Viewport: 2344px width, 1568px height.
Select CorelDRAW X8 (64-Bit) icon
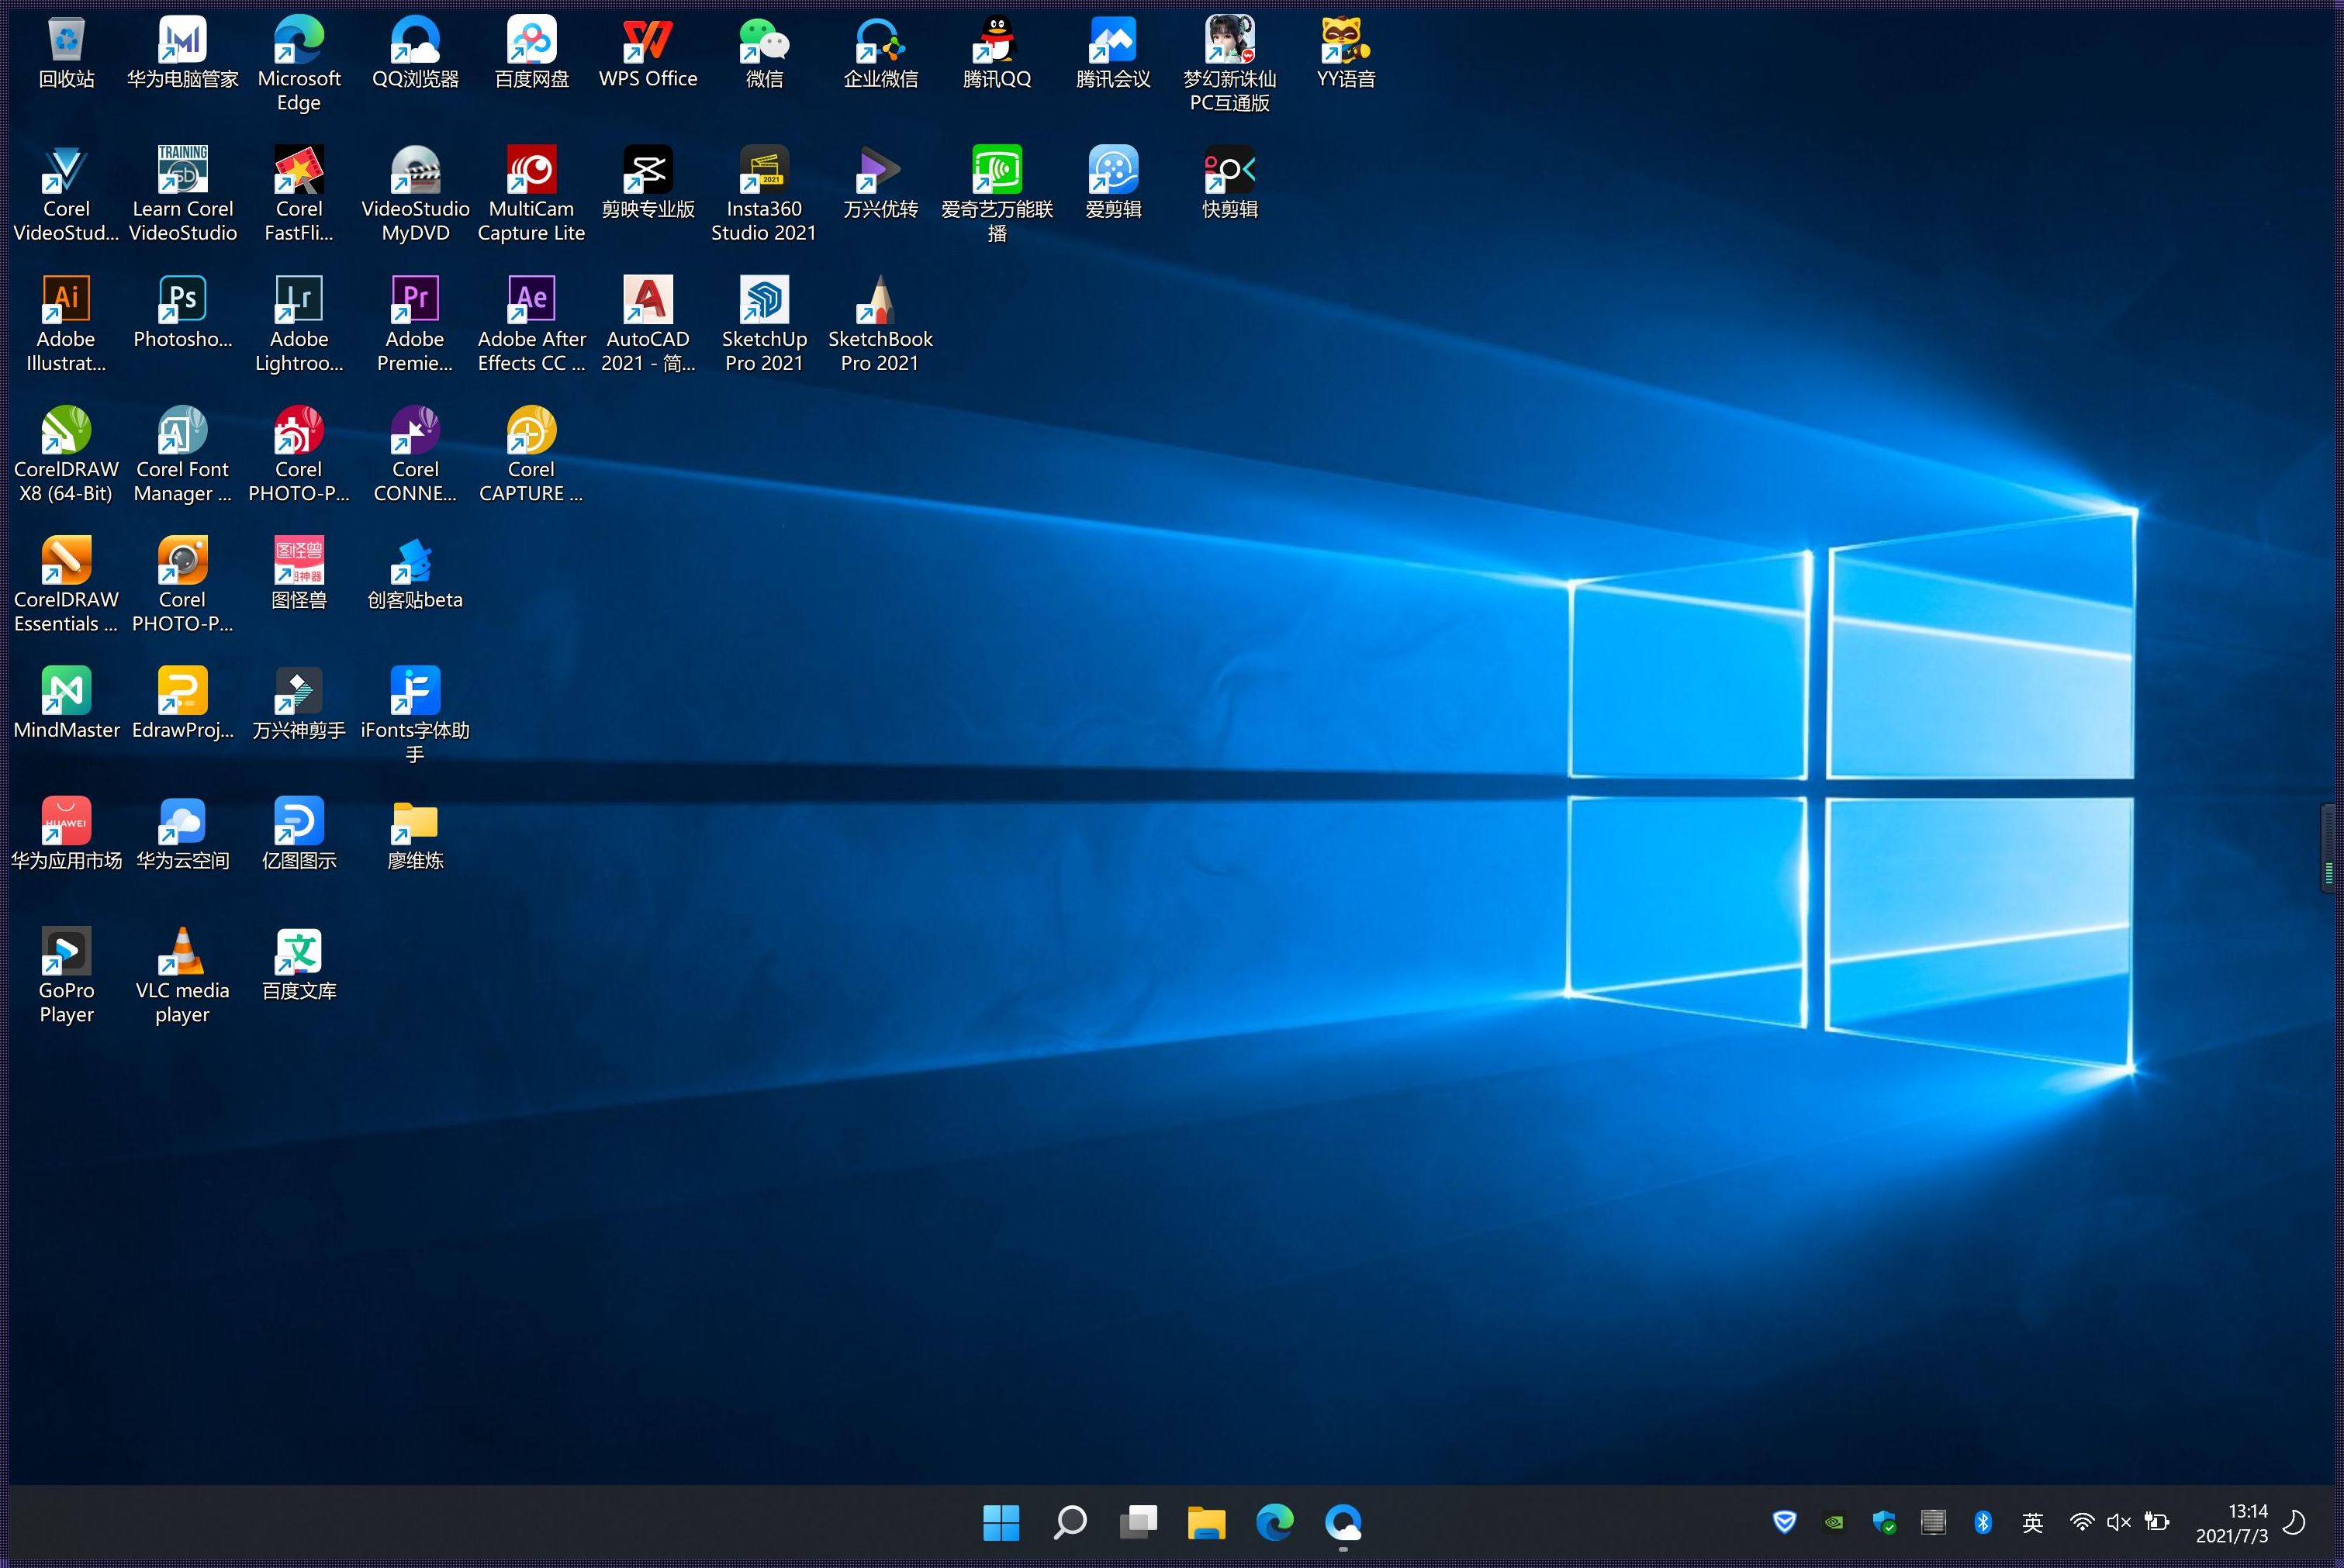(66, 432)
